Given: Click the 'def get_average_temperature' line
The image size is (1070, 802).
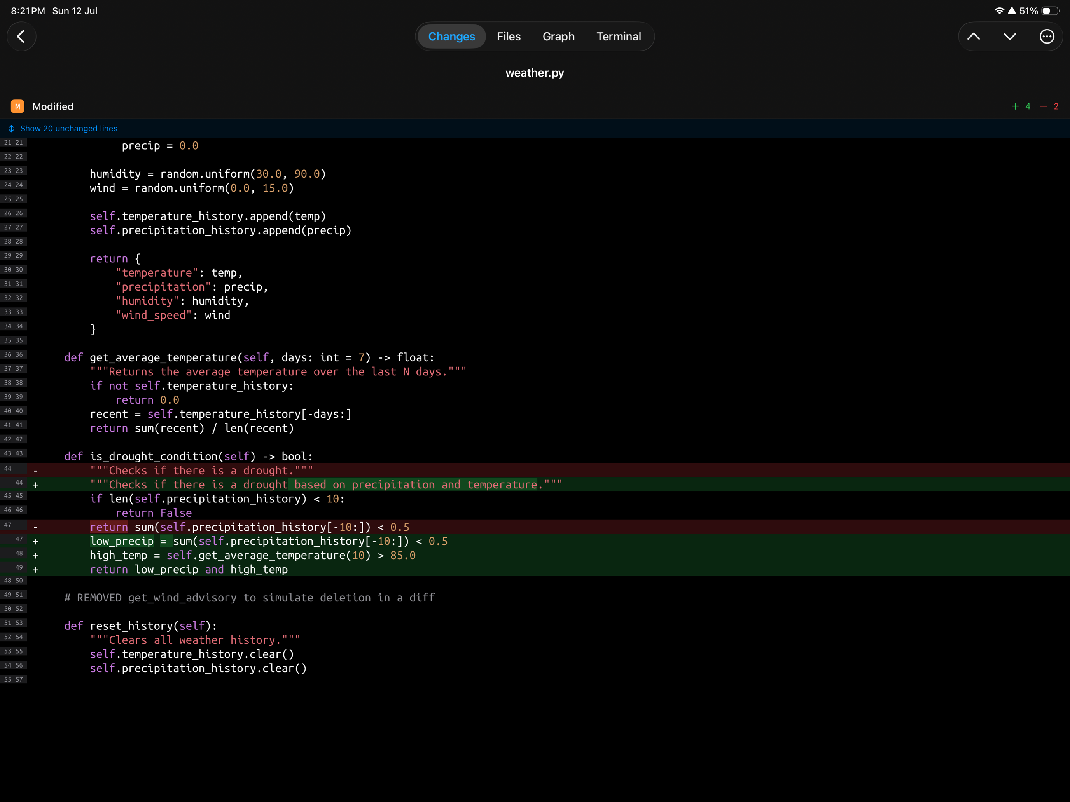Looking at the screenshot, I should point(249,357).
